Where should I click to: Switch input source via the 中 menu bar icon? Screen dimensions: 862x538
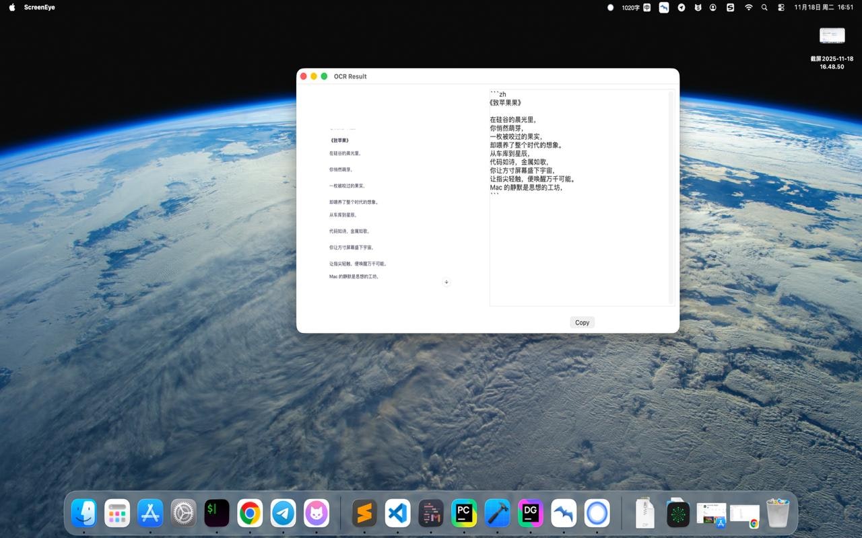(x=646, y=7)
